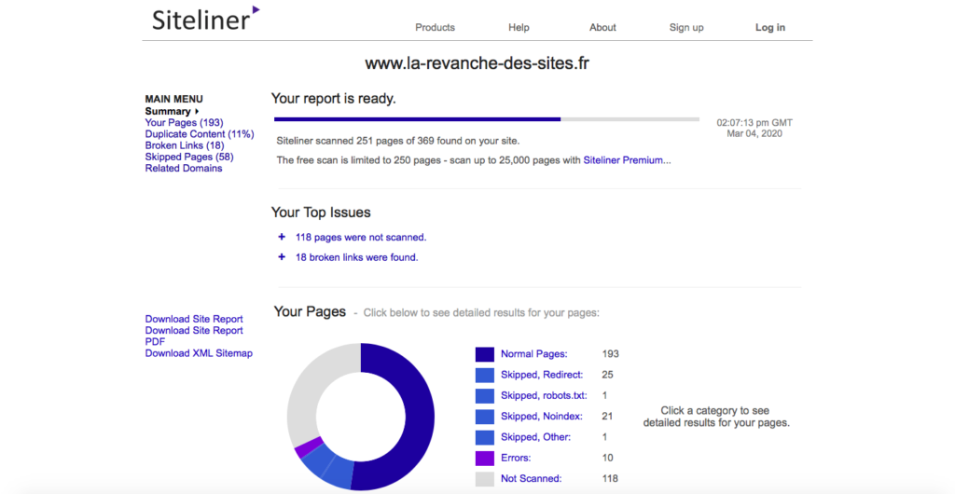This screenshot has height=494, width=955.
Task: Go to Sign up page
Action: pos(686,27)
